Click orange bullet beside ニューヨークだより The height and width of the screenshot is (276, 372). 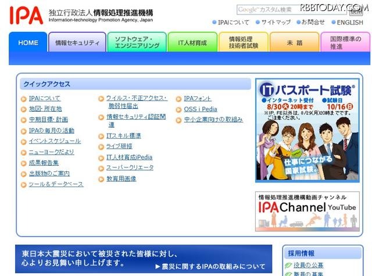[x=23, y=153]
